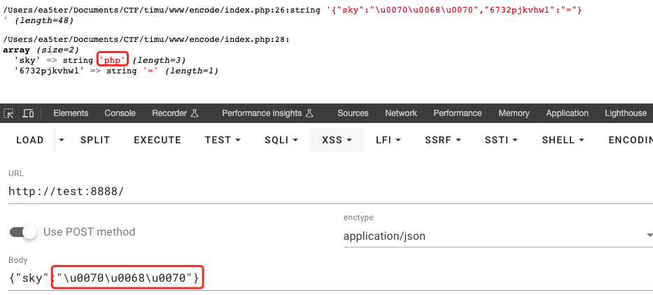653x295 pixels.
Task: Click the URL input field
Action: [x=329, y=192]
